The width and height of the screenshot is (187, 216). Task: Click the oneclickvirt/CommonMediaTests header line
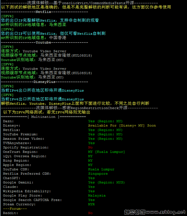79,3
